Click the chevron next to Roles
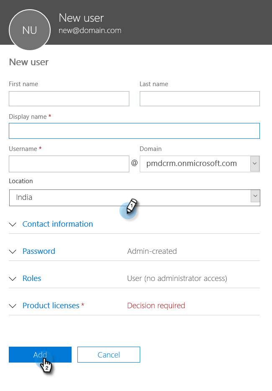Screen dimensions: 272x391 tap(12, 279)
